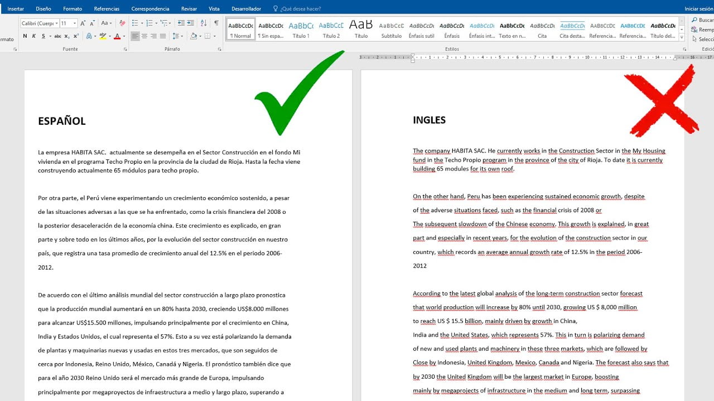Apply the Título 2 style
The width and height of the screenshot is (714, 401).
(331, 30)
